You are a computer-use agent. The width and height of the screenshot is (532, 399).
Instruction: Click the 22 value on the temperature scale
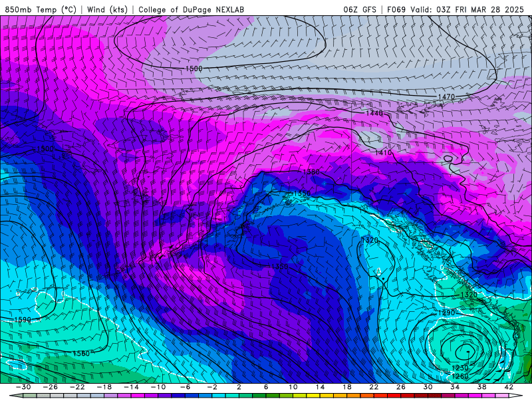click(x=374, y=387)
